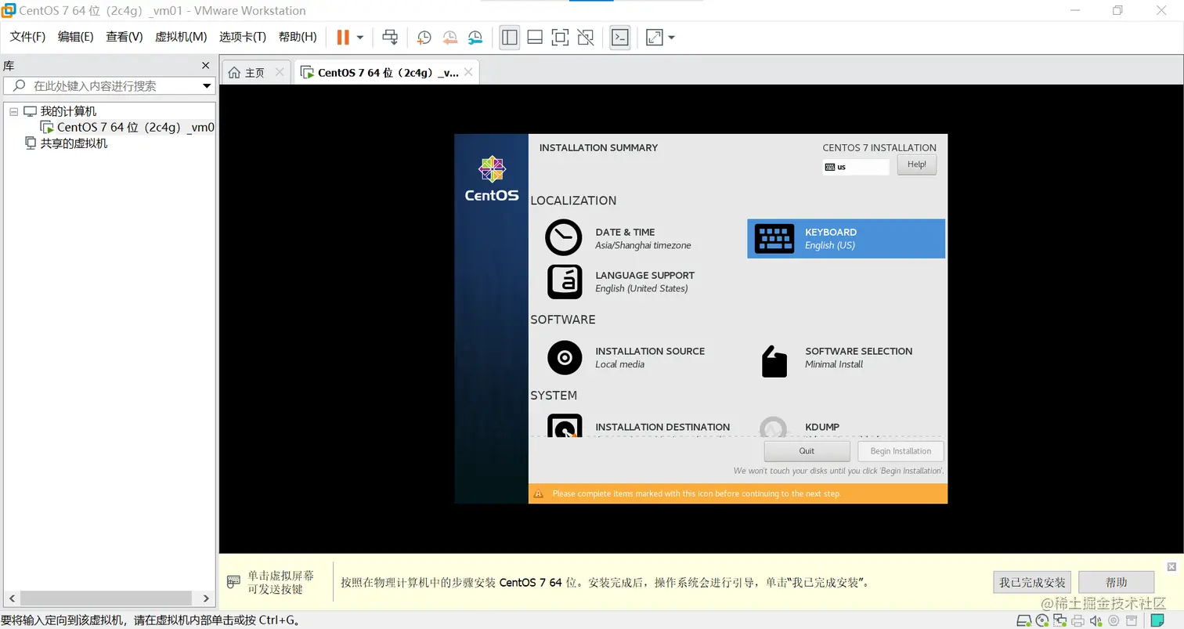
Task: Click the CentOS logo in installer sidebar
Action: point(492,179)
